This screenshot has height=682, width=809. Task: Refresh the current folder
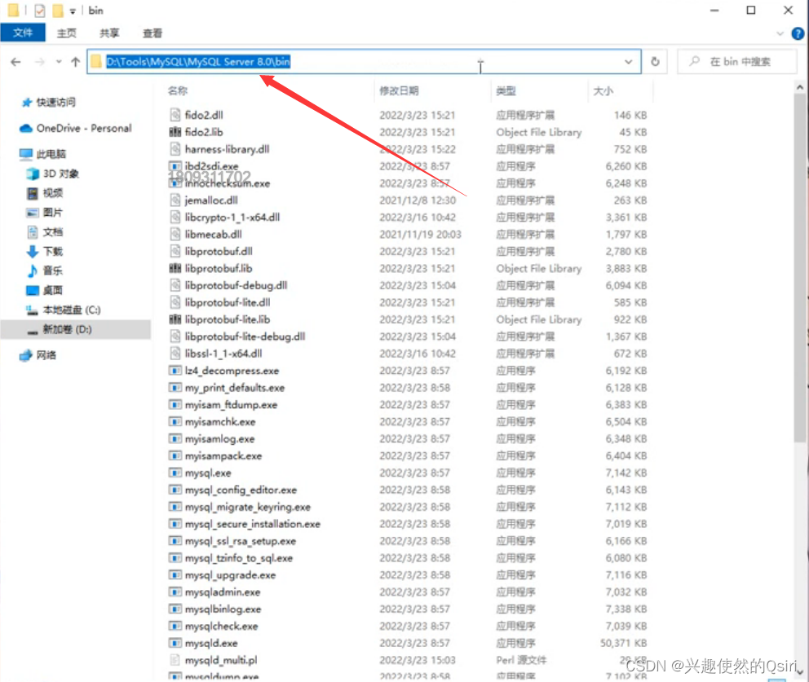click(x=655, y=62)
